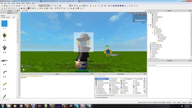Click the Run arrow in toolbar
The width and height of the screenshot is (192, 108).
pyautogui.click(x=132, y=6)
